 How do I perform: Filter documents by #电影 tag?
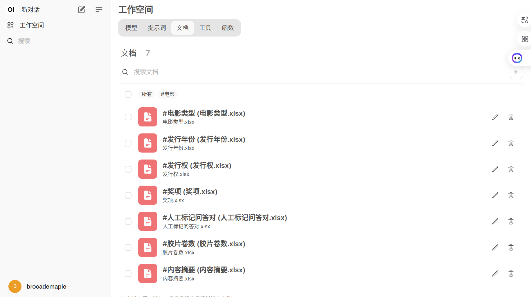click(x=168, y=94)
